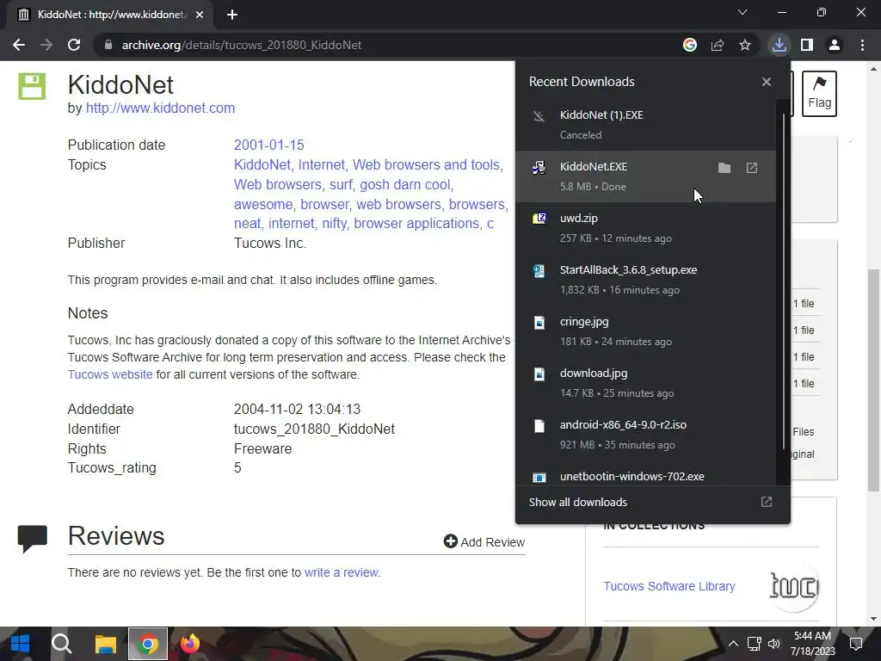This screenshot has width=881, height=661.
Task: Open Windows Start menu
Action: [x=20, y=644]
